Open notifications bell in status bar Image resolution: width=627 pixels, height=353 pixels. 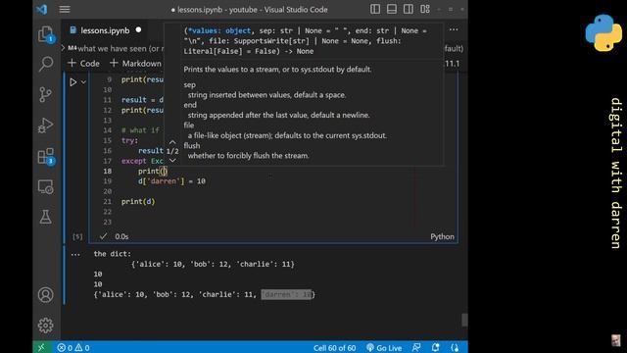coord(435,348)
